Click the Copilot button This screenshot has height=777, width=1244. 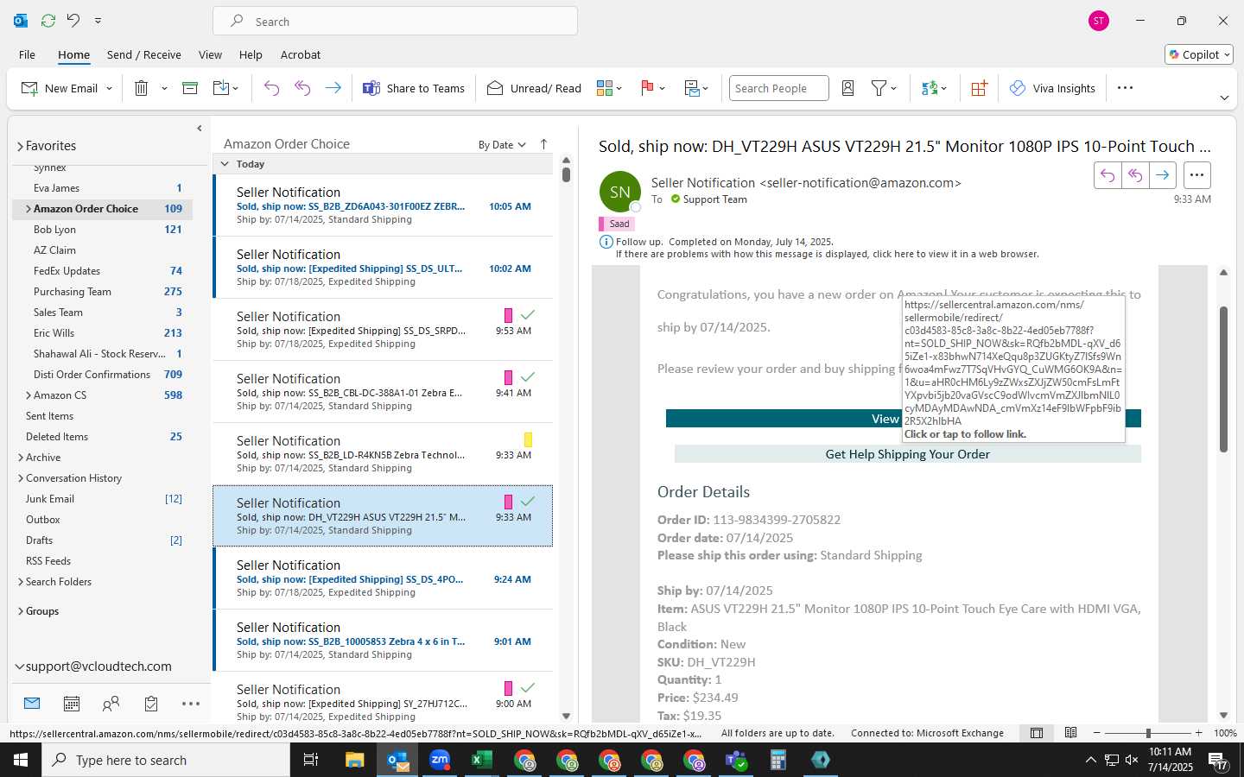1199,54
